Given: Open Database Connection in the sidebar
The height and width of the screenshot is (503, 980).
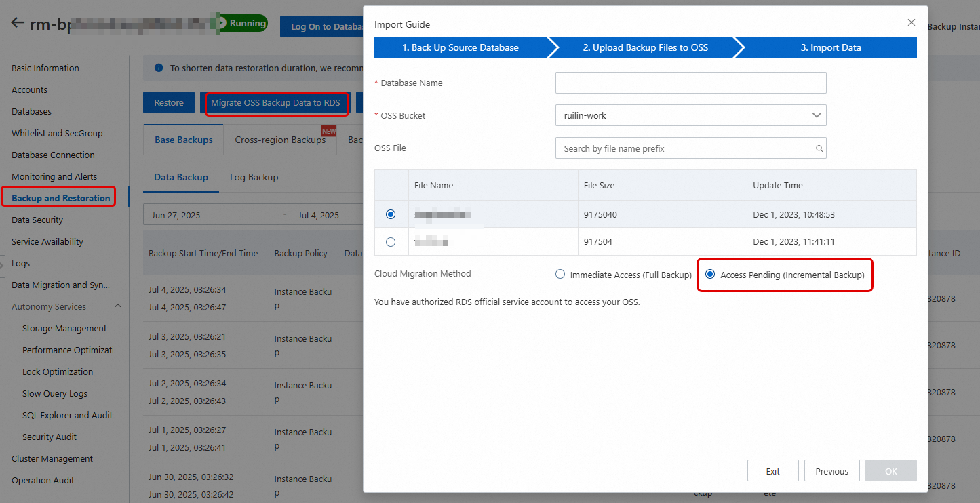Looking at the screenshot, I should (x=53, y=155).
